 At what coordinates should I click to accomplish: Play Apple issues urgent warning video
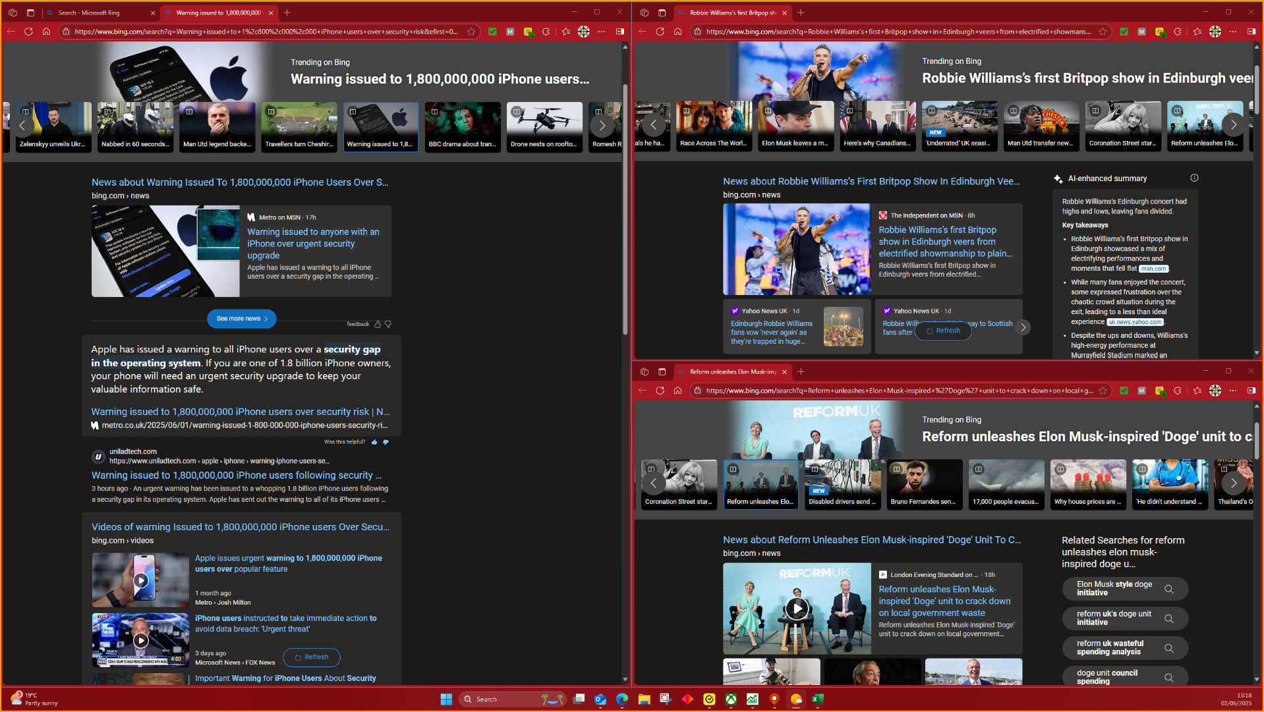[140, 580]
